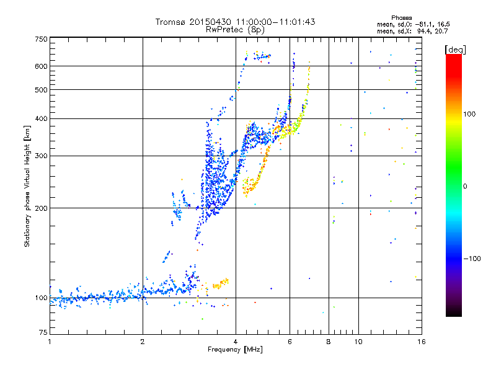Click the 'Frequency [MHz]' axis label
This screenshot has width=496, height=372.
(x=235, y=350)
